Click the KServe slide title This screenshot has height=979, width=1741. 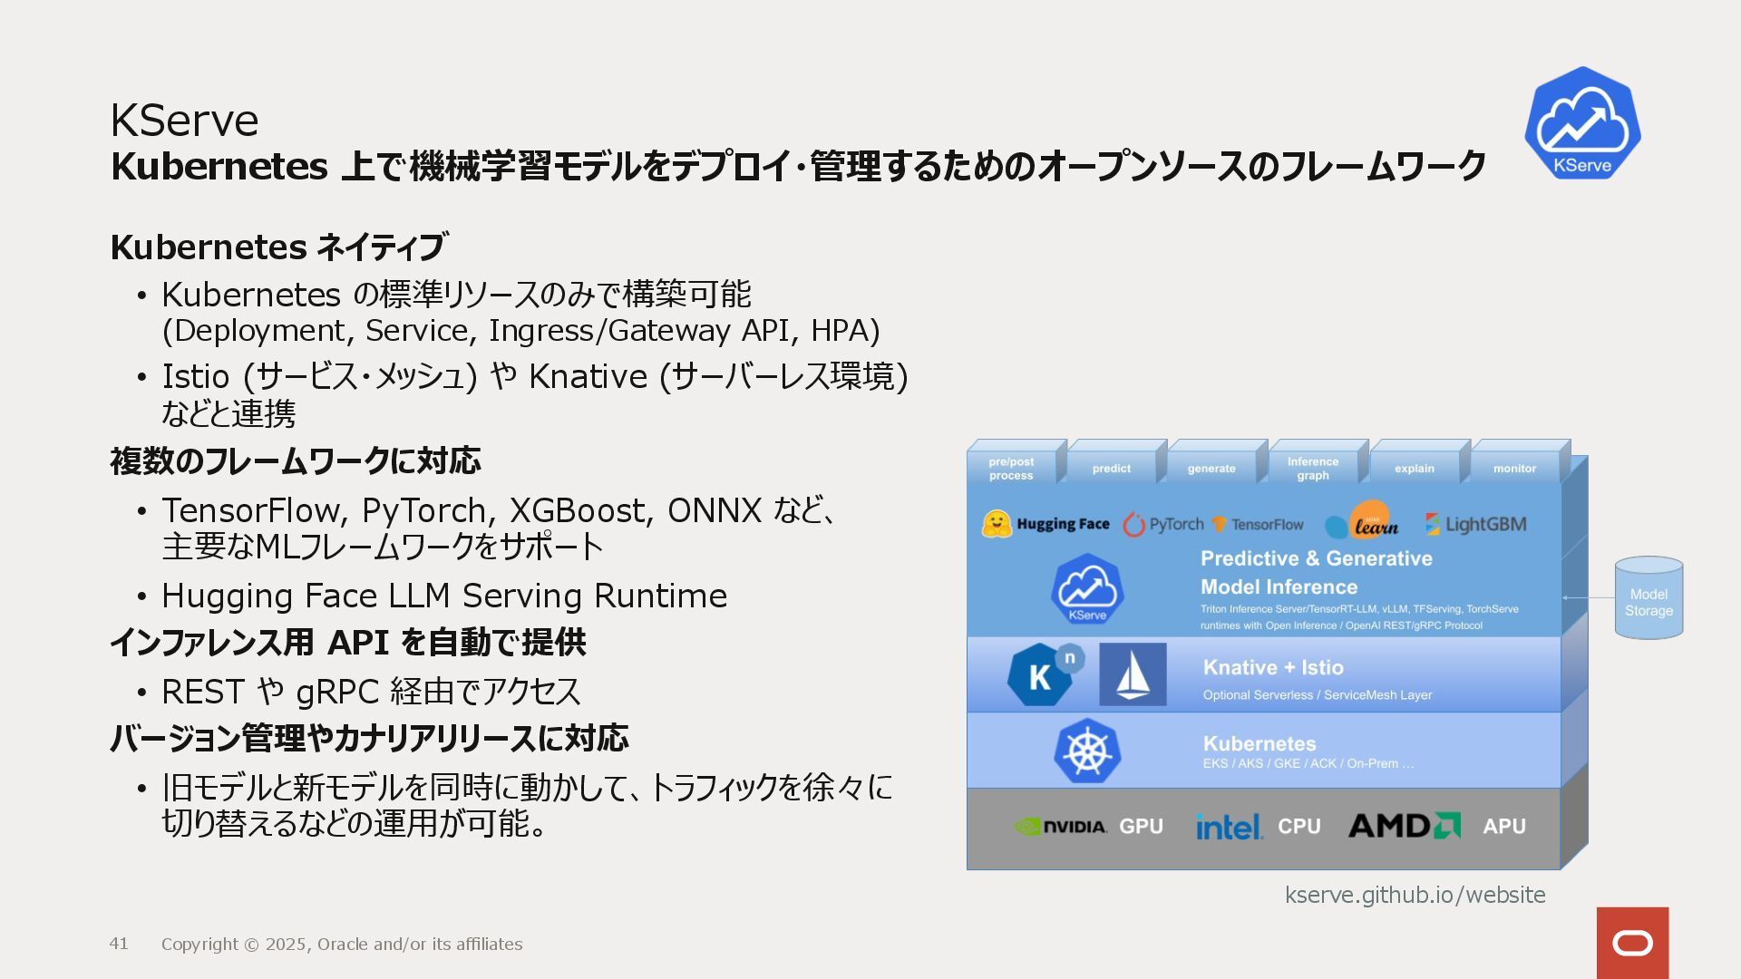click(x=184, y=121)
